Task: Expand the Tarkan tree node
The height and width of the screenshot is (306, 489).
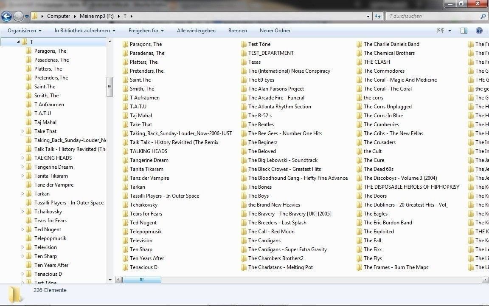Action: (x=22, y=194)
